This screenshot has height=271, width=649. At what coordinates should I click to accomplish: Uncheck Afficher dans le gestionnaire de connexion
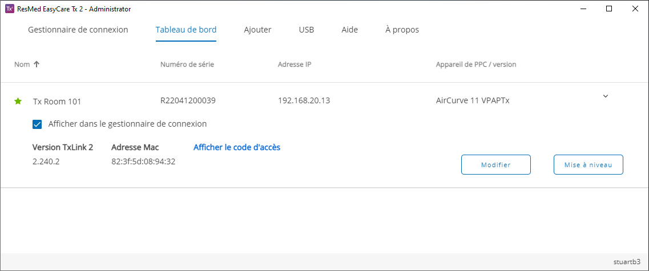[x=37, y=124]
